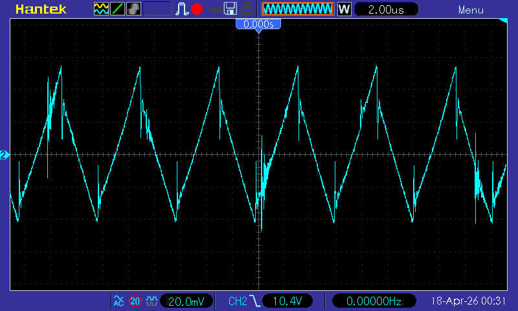Open the 20.0mV vertical scale setting
Screen dimensions: 518x311
pos(186,301)
